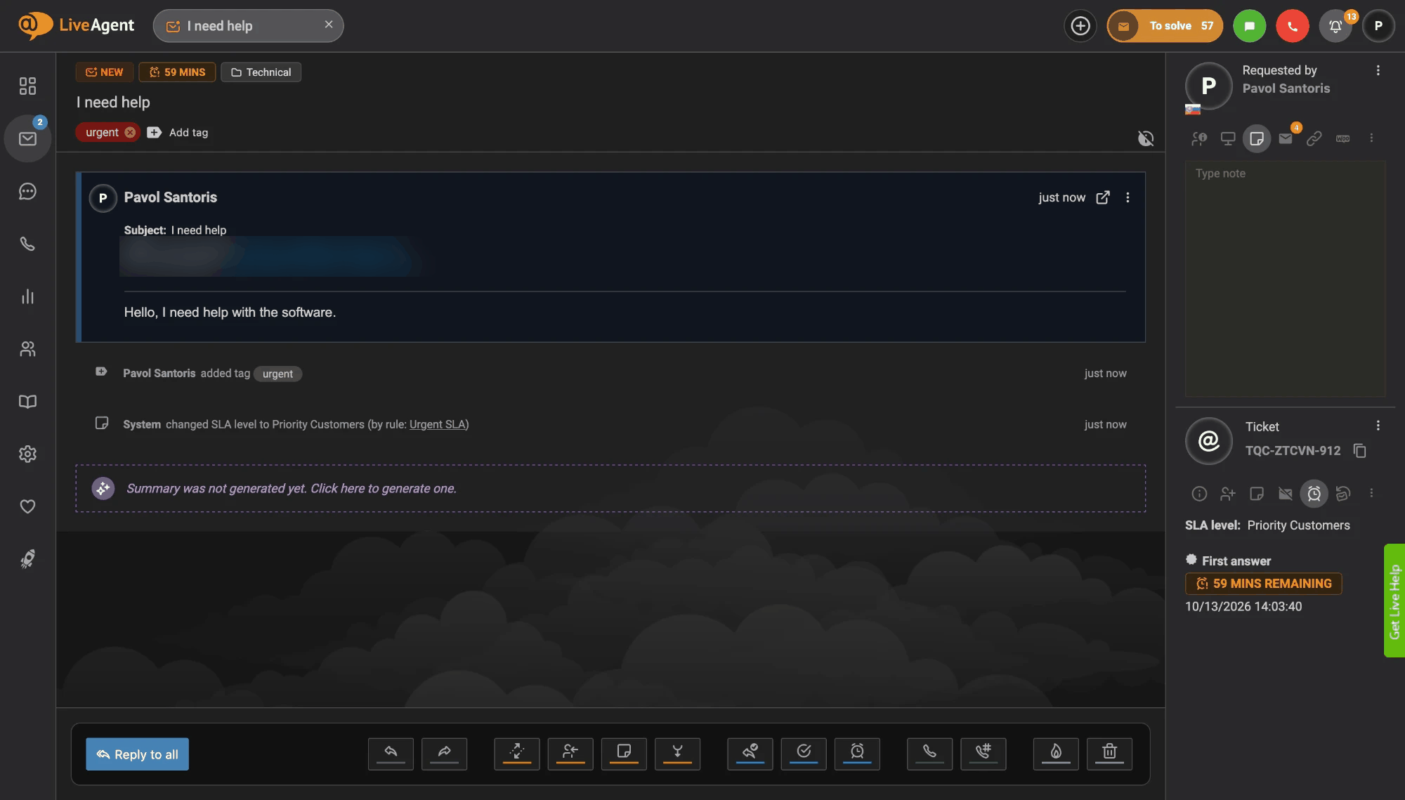Toggle the red phone availability button
The image size is (1405, 800).
tap(1293, 26)
